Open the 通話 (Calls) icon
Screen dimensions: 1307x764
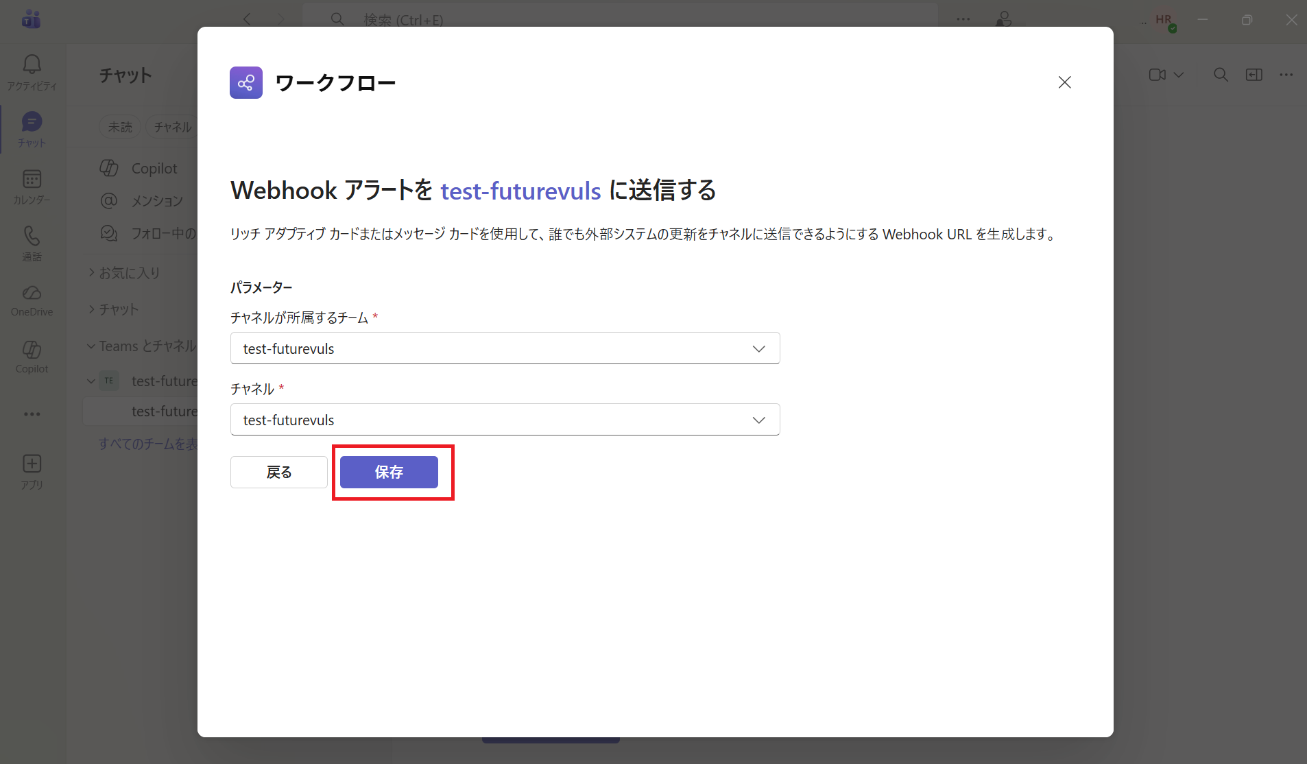32,242
